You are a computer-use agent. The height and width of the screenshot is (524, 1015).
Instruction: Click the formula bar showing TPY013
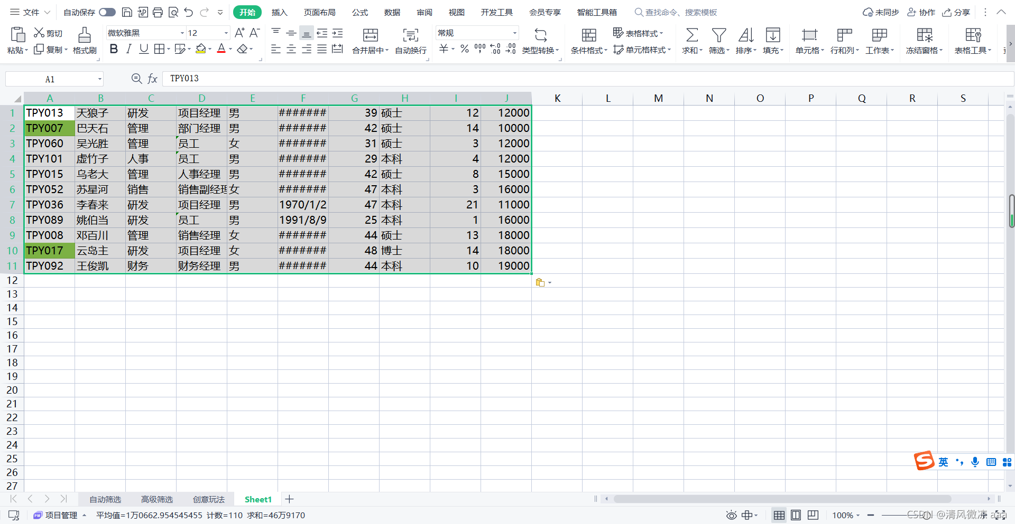point(588,79)
